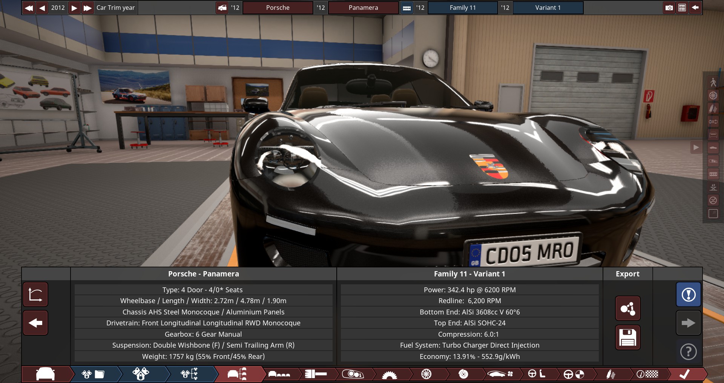This screenshot has width=724, height=383.
Task: Open the body variants tab
Action: (279, 374)
